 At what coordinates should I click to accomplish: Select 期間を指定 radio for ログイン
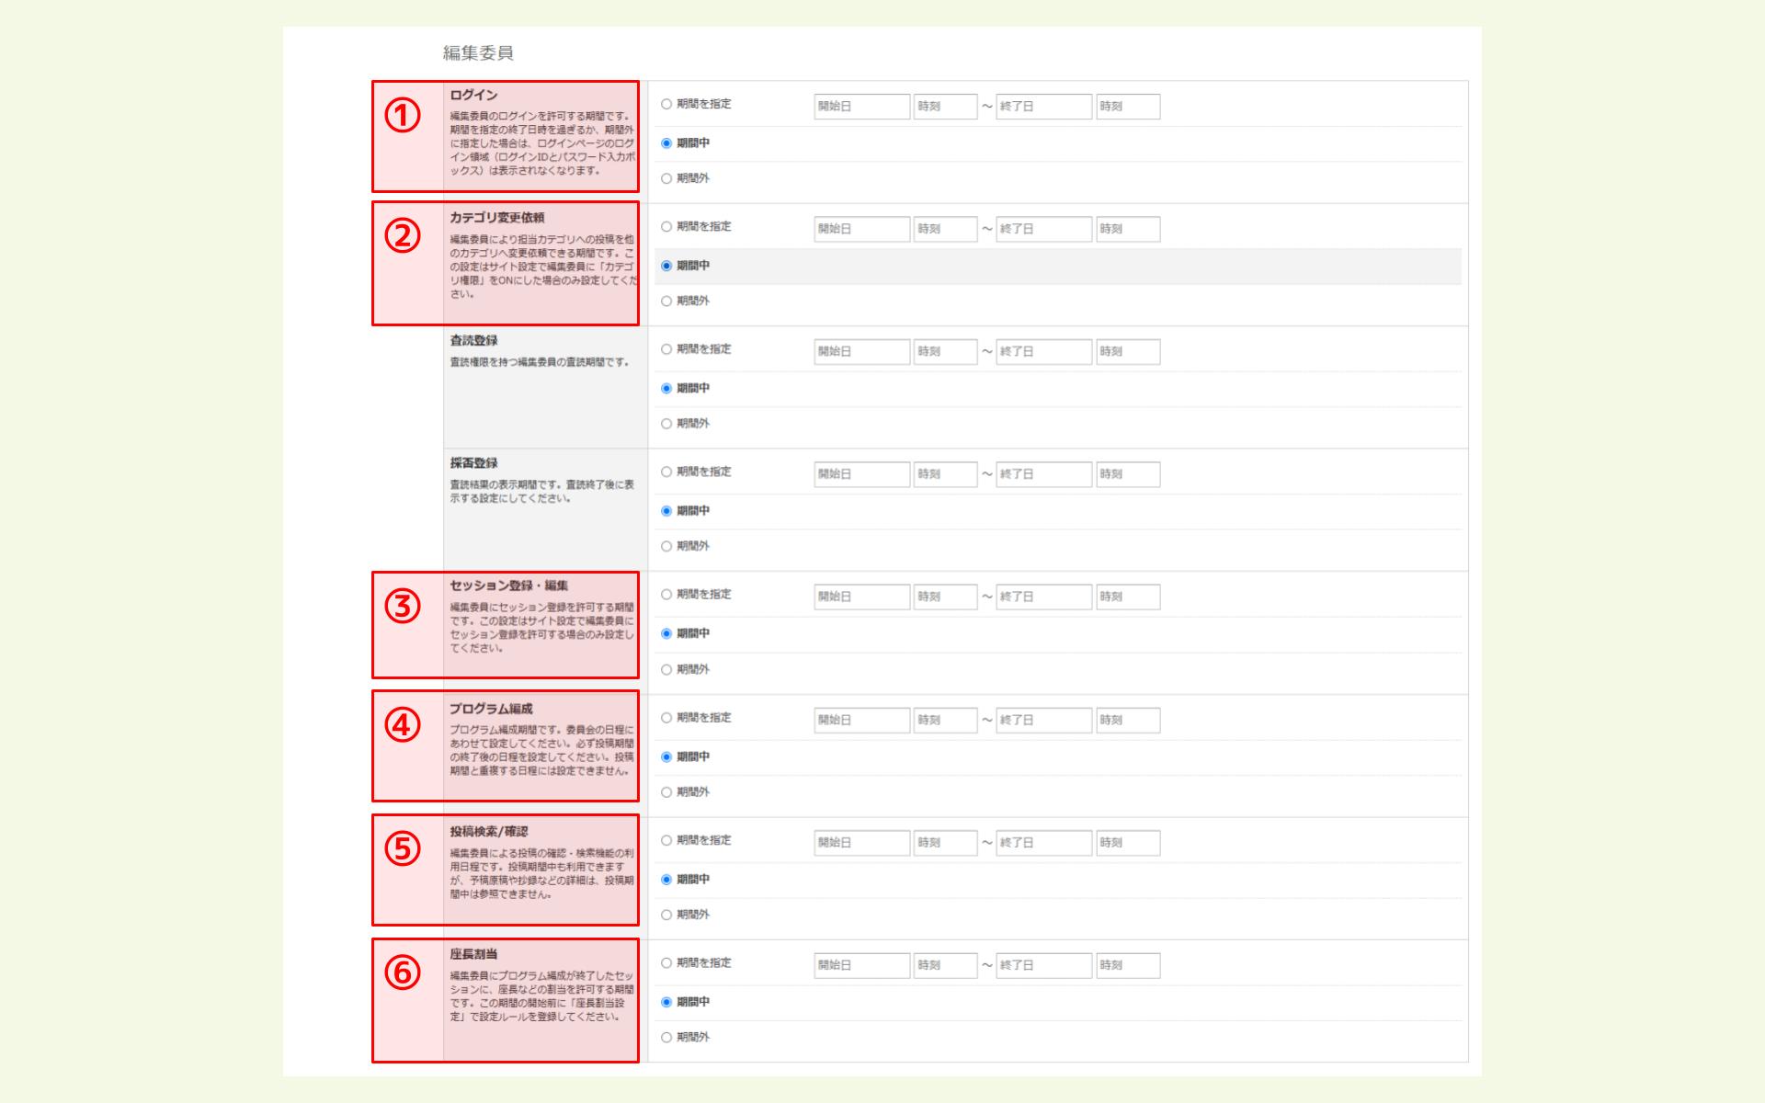(666, 105)
